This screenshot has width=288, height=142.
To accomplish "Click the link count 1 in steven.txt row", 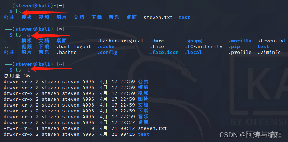I will (x=37, y=128).
